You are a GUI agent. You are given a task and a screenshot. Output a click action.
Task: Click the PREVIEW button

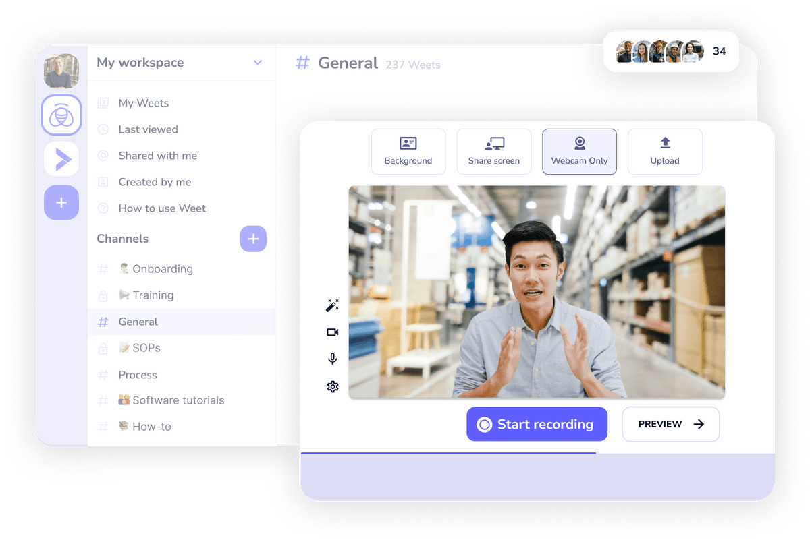tap(670, 424)
